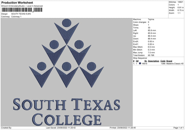Click the Zoom value 1:1

[x=179, y=13]
